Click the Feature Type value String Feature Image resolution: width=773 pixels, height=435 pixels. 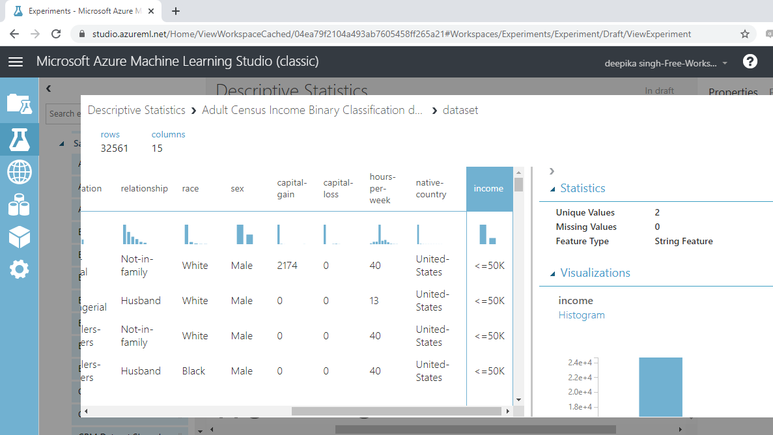[x=684, y=241]
